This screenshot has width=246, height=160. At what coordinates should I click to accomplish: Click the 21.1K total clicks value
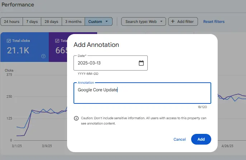point(18,50)
